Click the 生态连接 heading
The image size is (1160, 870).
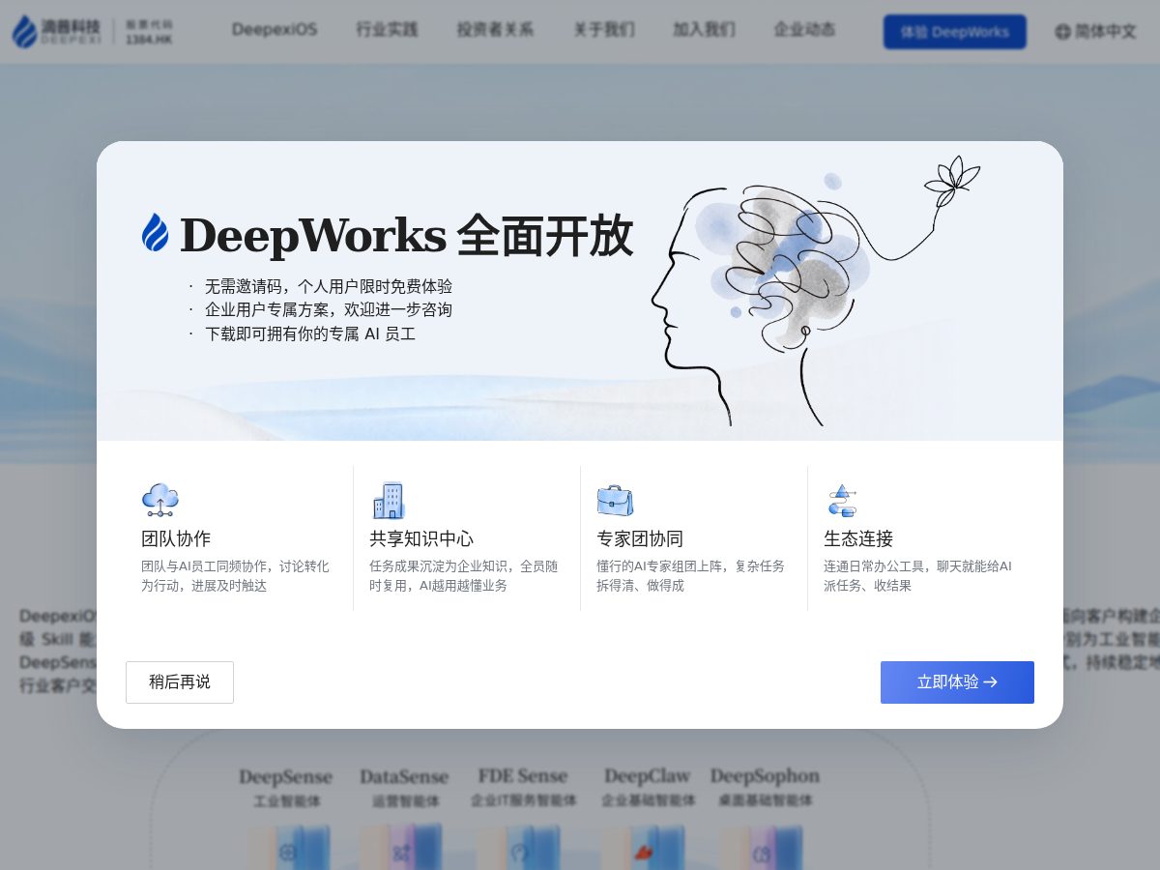click(x=858, y=538)
